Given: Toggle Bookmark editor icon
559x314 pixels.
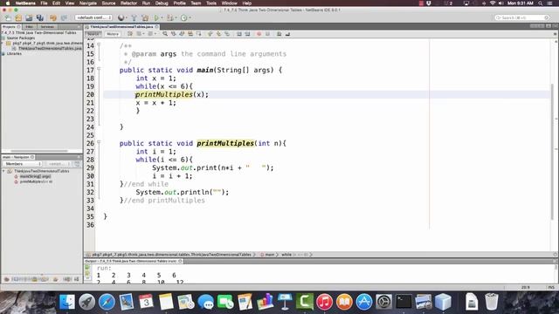Looking at the screenshot, I should 227,34.
